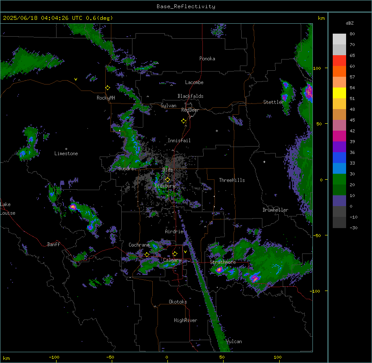Click the Okotoks town label
This screenshot has width=372, height=363.
click(x=178, y=302)
